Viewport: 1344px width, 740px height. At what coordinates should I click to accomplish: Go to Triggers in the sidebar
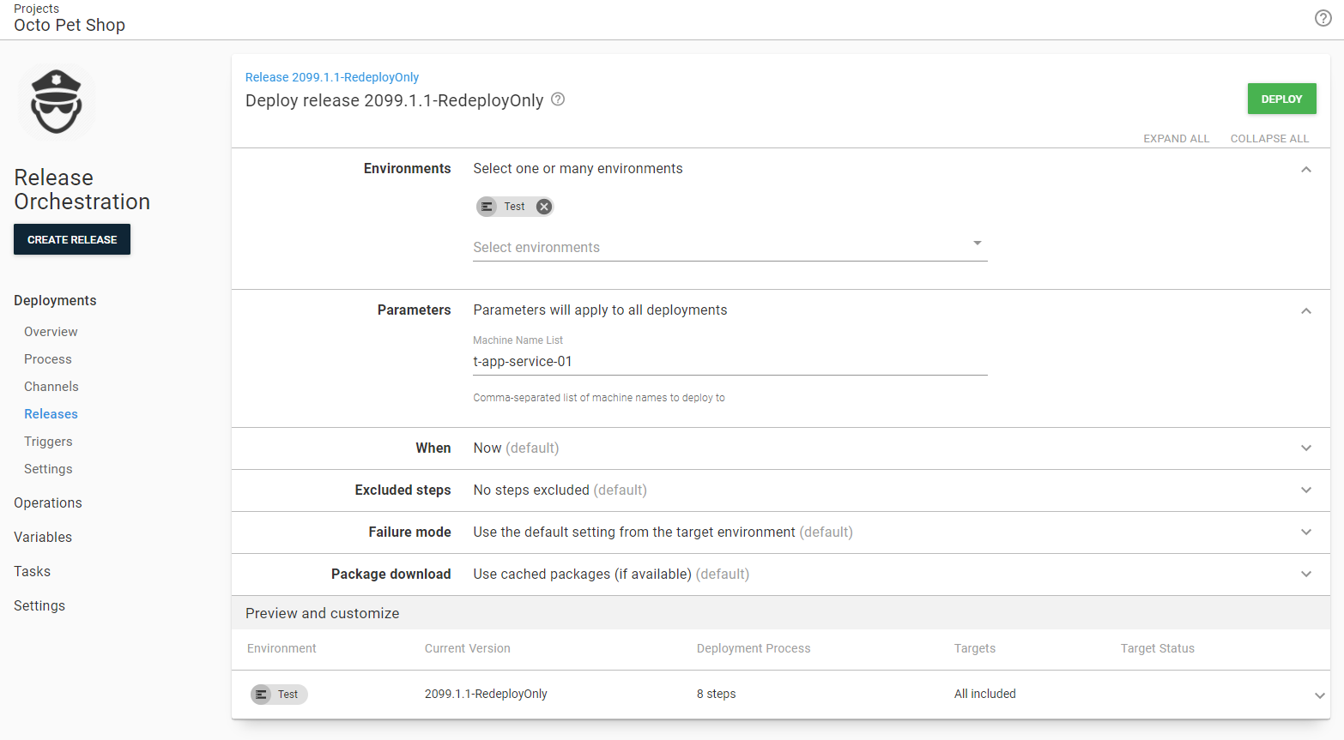tap(48, 442)
